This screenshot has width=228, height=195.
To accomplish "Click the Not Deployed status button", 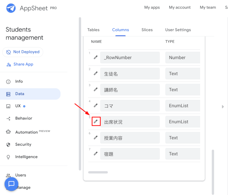I will (23, 52).
